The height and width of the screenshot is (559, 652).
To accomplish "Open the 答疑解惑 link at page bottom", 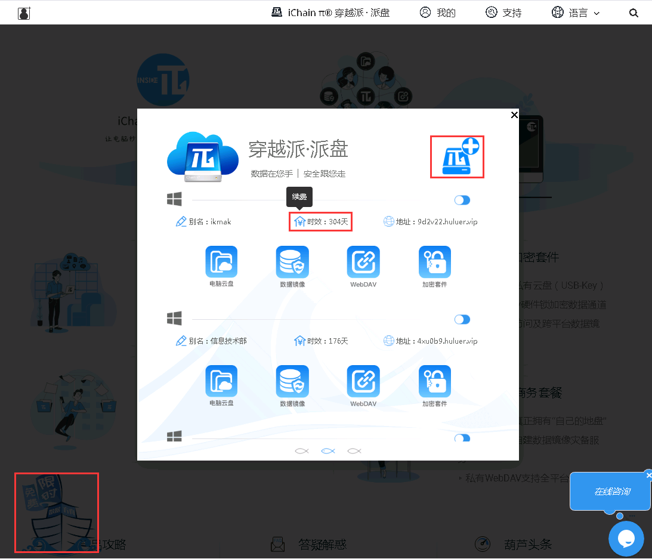I will click(x=309, y=544).
